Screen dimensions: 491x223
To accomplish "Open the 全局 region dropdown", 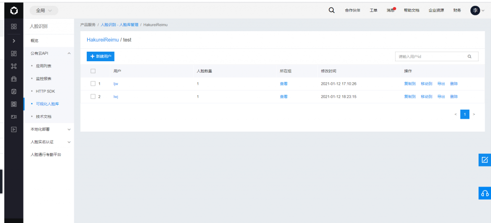I will click(x=44, y=11).
